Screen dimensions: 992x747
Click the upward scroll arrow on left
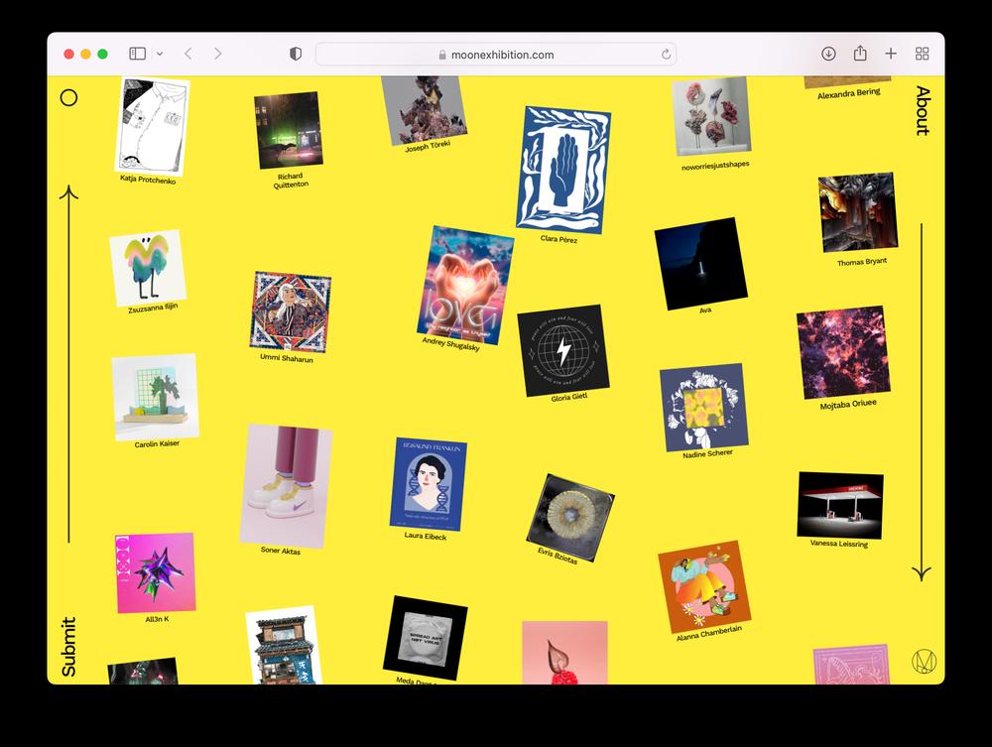69,364
